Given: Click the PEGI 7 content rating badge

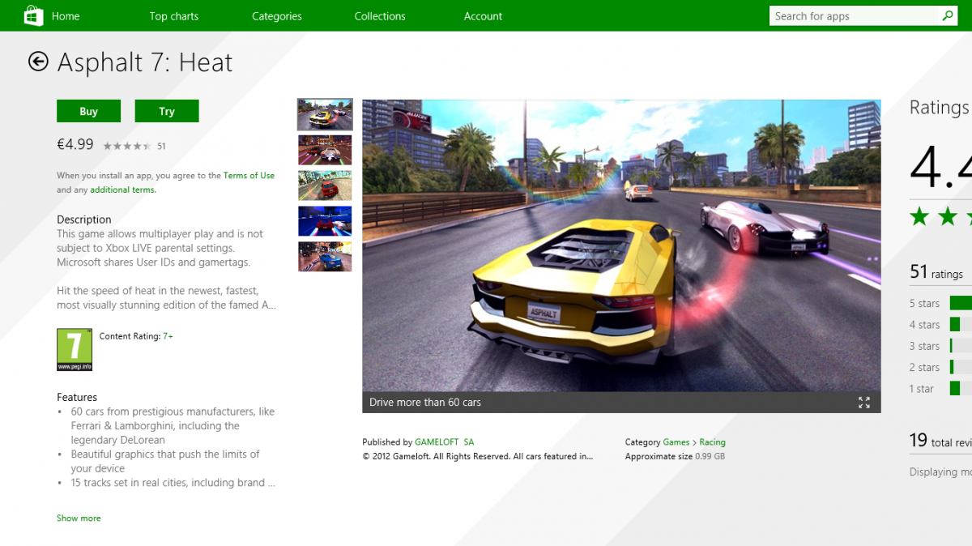Looking at the screenshot, I should click(75, 350).
